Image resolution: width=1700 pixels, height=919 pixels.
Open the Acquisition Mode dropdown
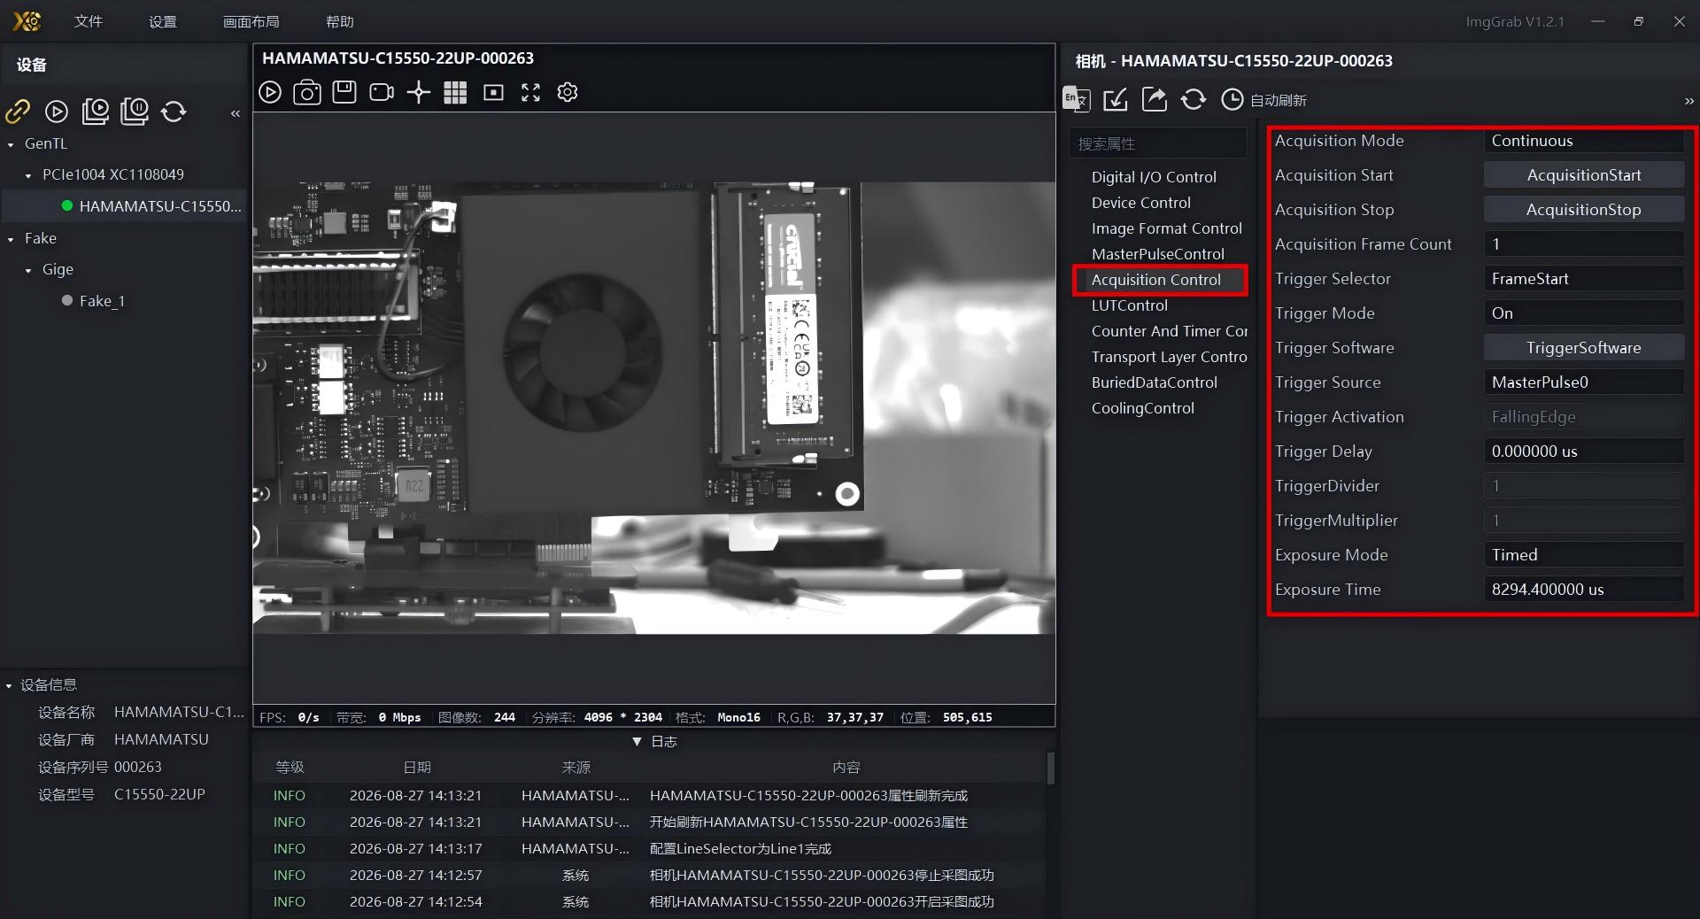click(1584, 141)
